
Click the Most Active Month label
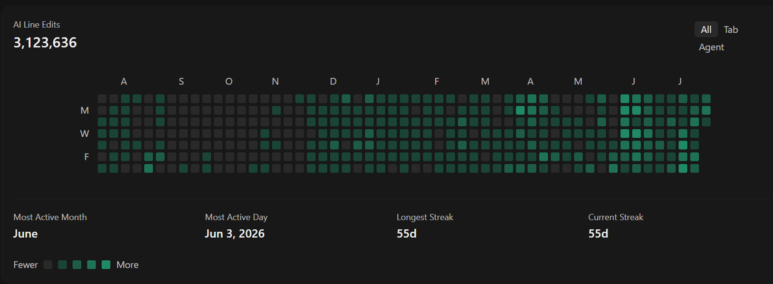(x=50, y=217)
